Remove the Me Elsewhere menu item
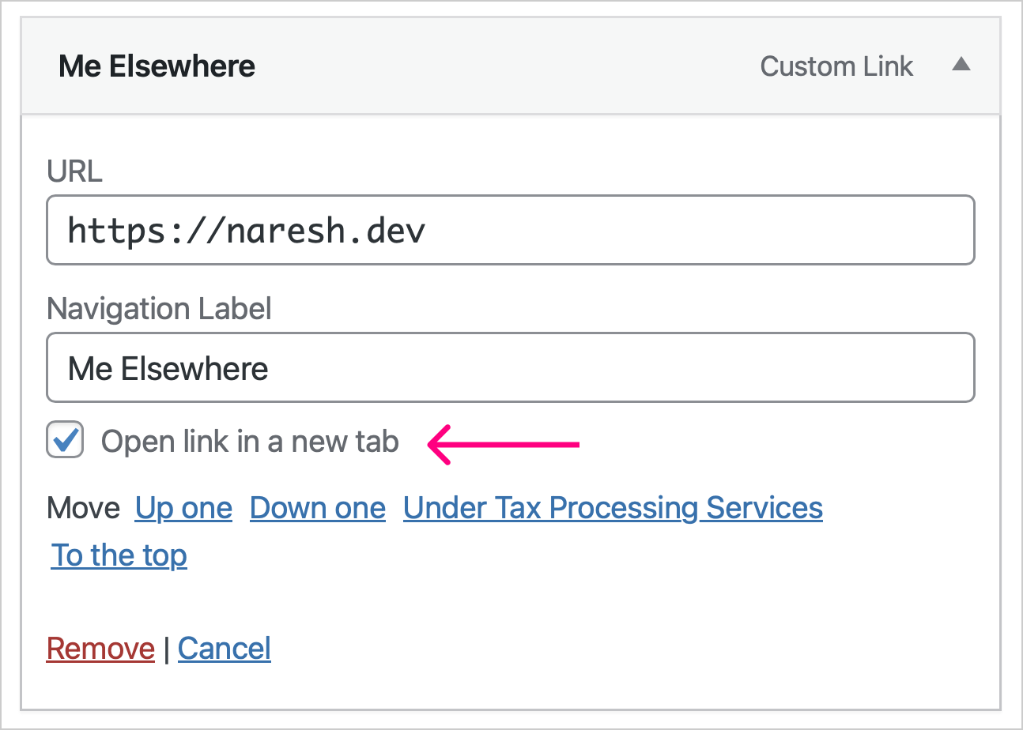 point(100,649)
